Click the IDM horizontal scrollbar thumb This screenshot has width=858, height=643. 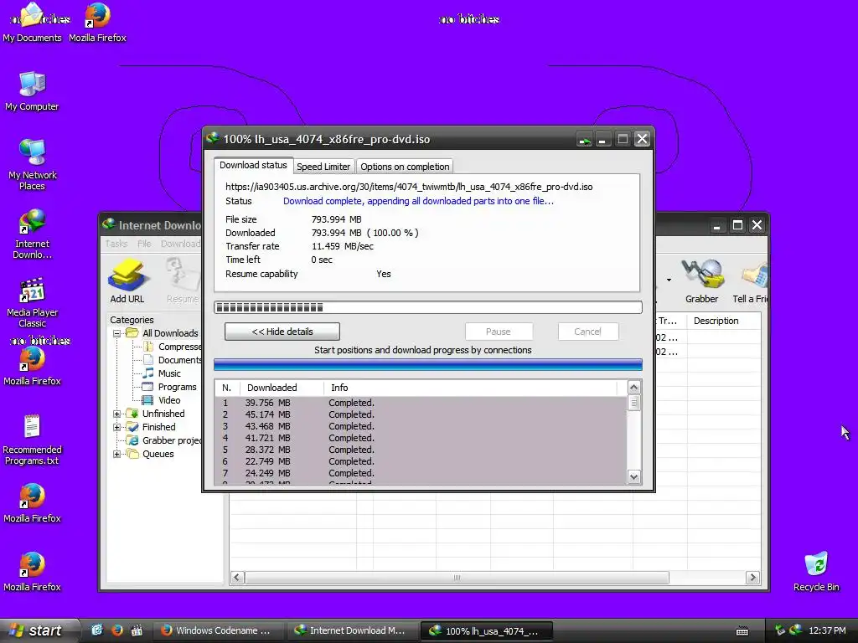point(457,578)
